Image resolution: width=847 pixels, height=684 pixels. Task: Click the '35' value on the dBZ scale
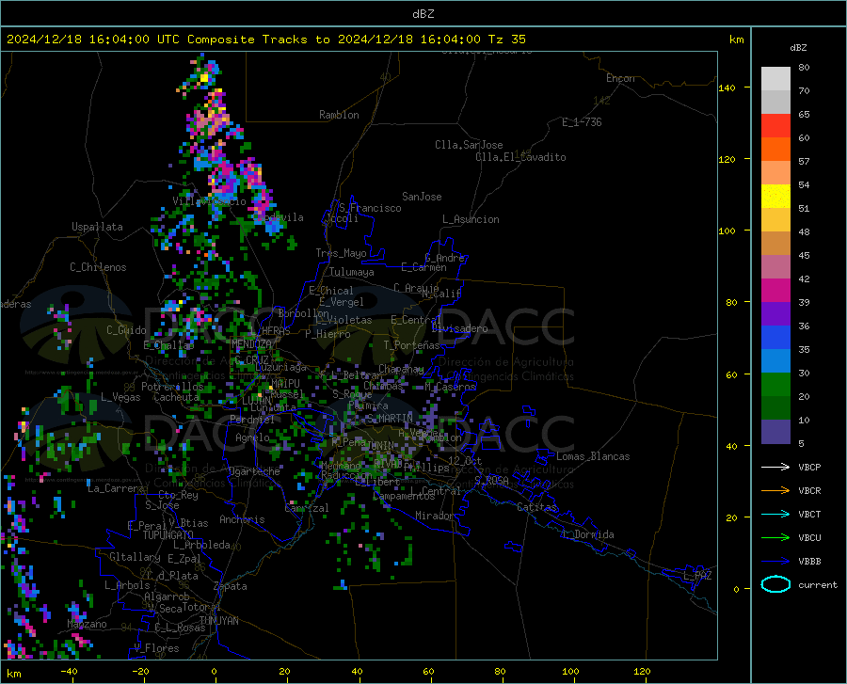pos(804,349)
